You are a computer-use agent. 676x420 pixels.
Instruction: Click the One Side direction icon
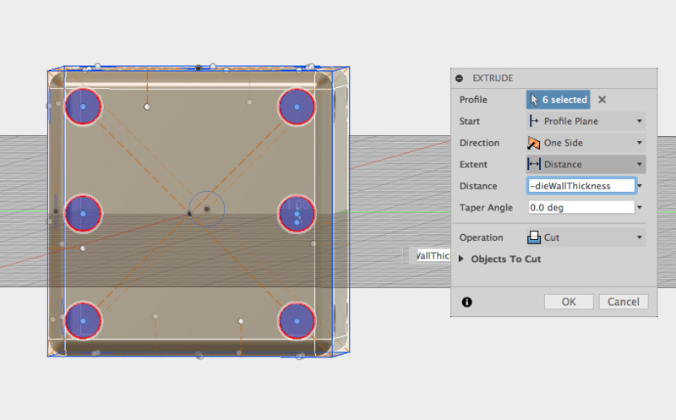coord(534,143)
